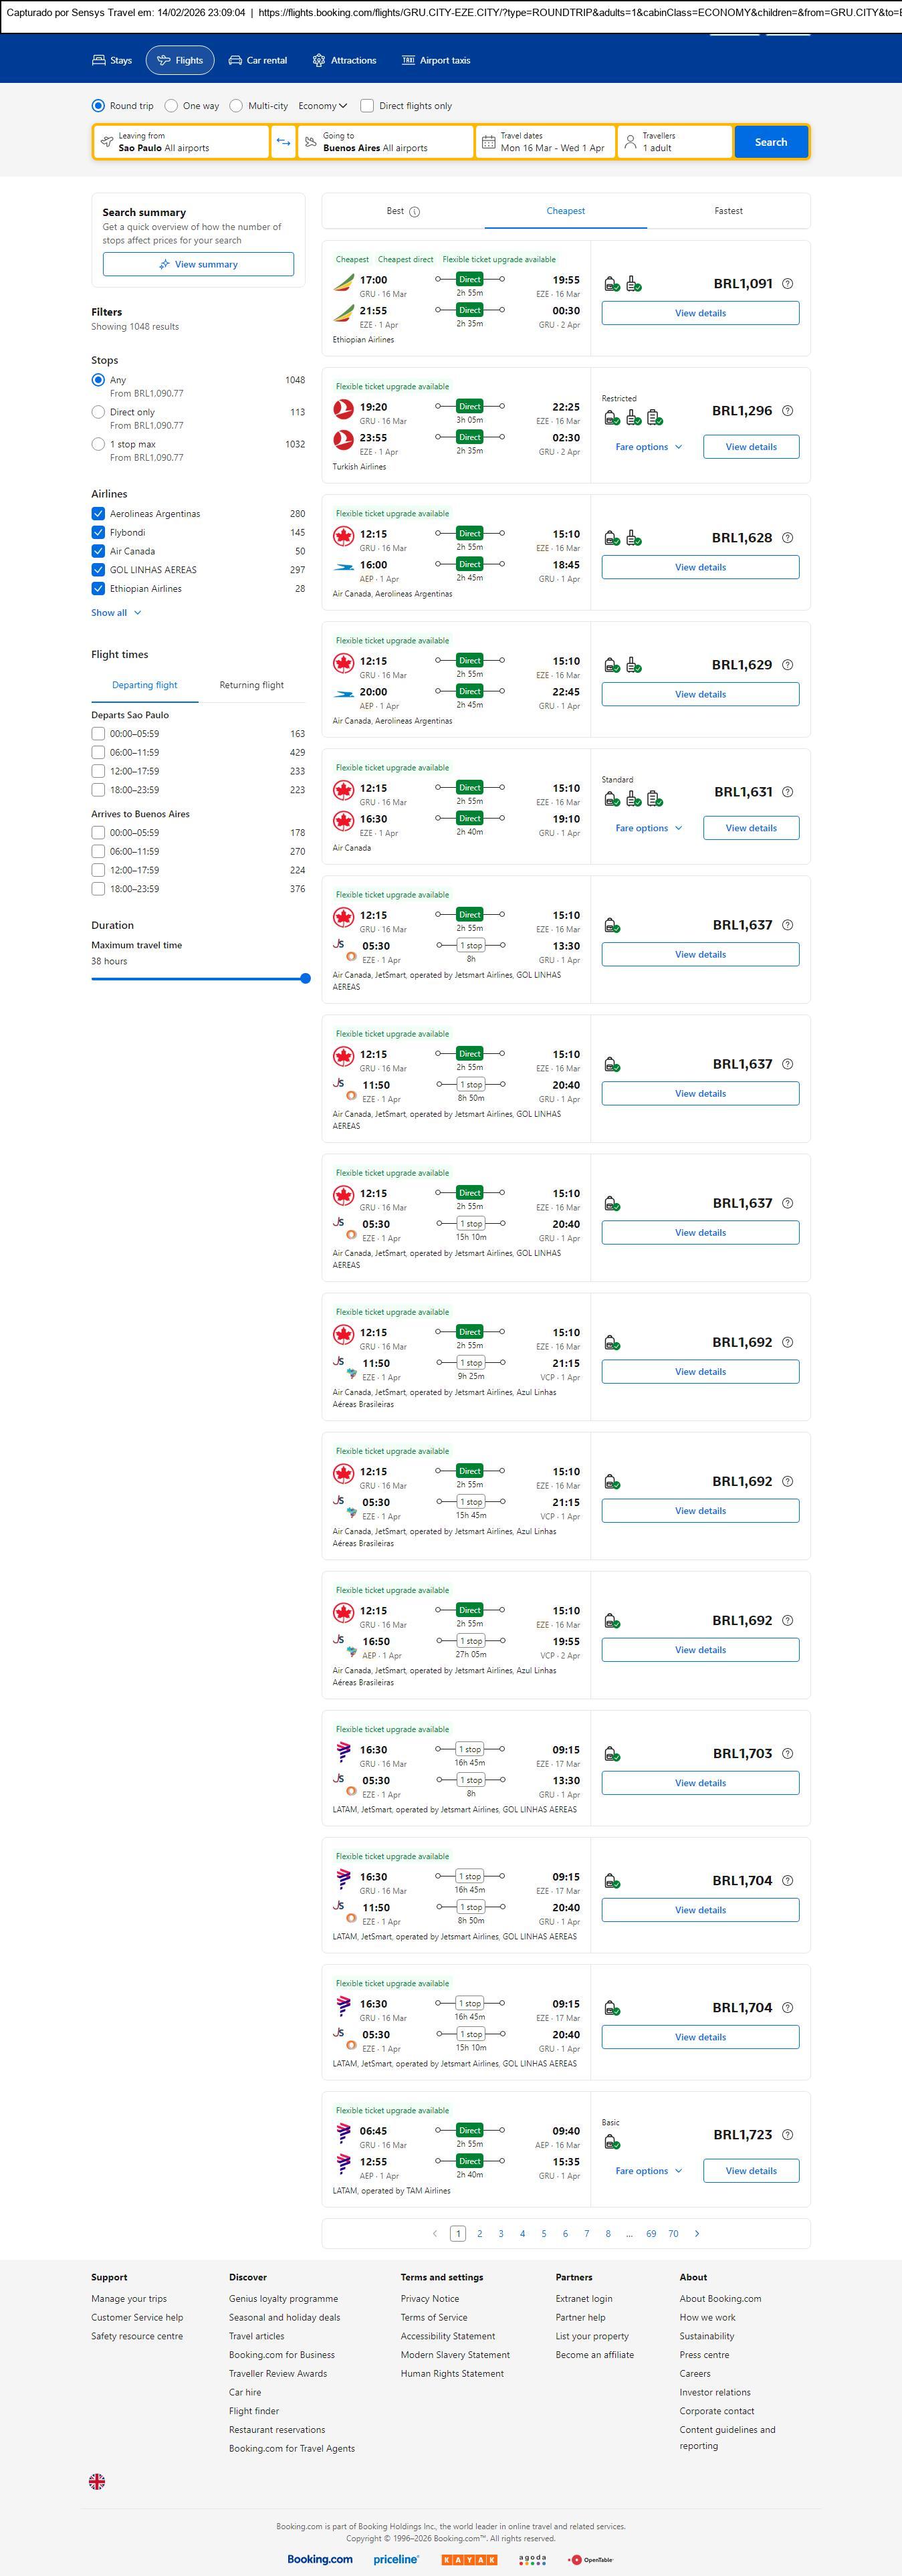Open the Returning flight times tab

(251, 685)
